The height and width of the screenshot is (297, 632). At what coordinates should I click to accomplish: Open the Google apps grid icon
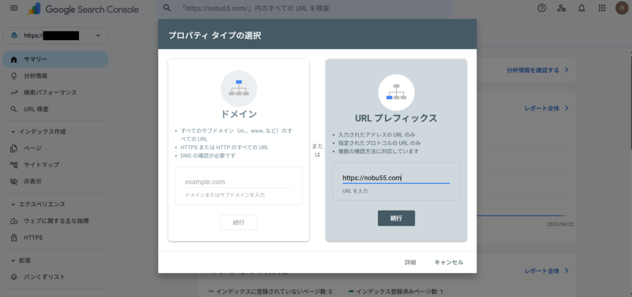(x=602, y=8)
